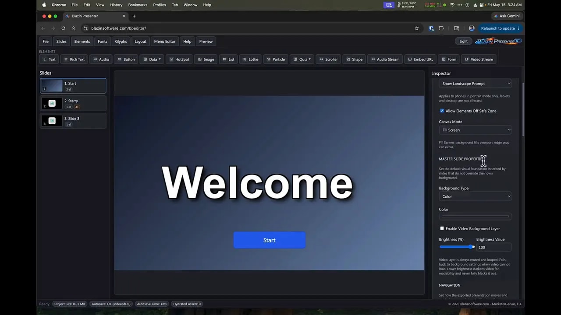Add a Shape element
Viewport: 561px width, 315px height.
pyautogui.click(x=354, y=59)
